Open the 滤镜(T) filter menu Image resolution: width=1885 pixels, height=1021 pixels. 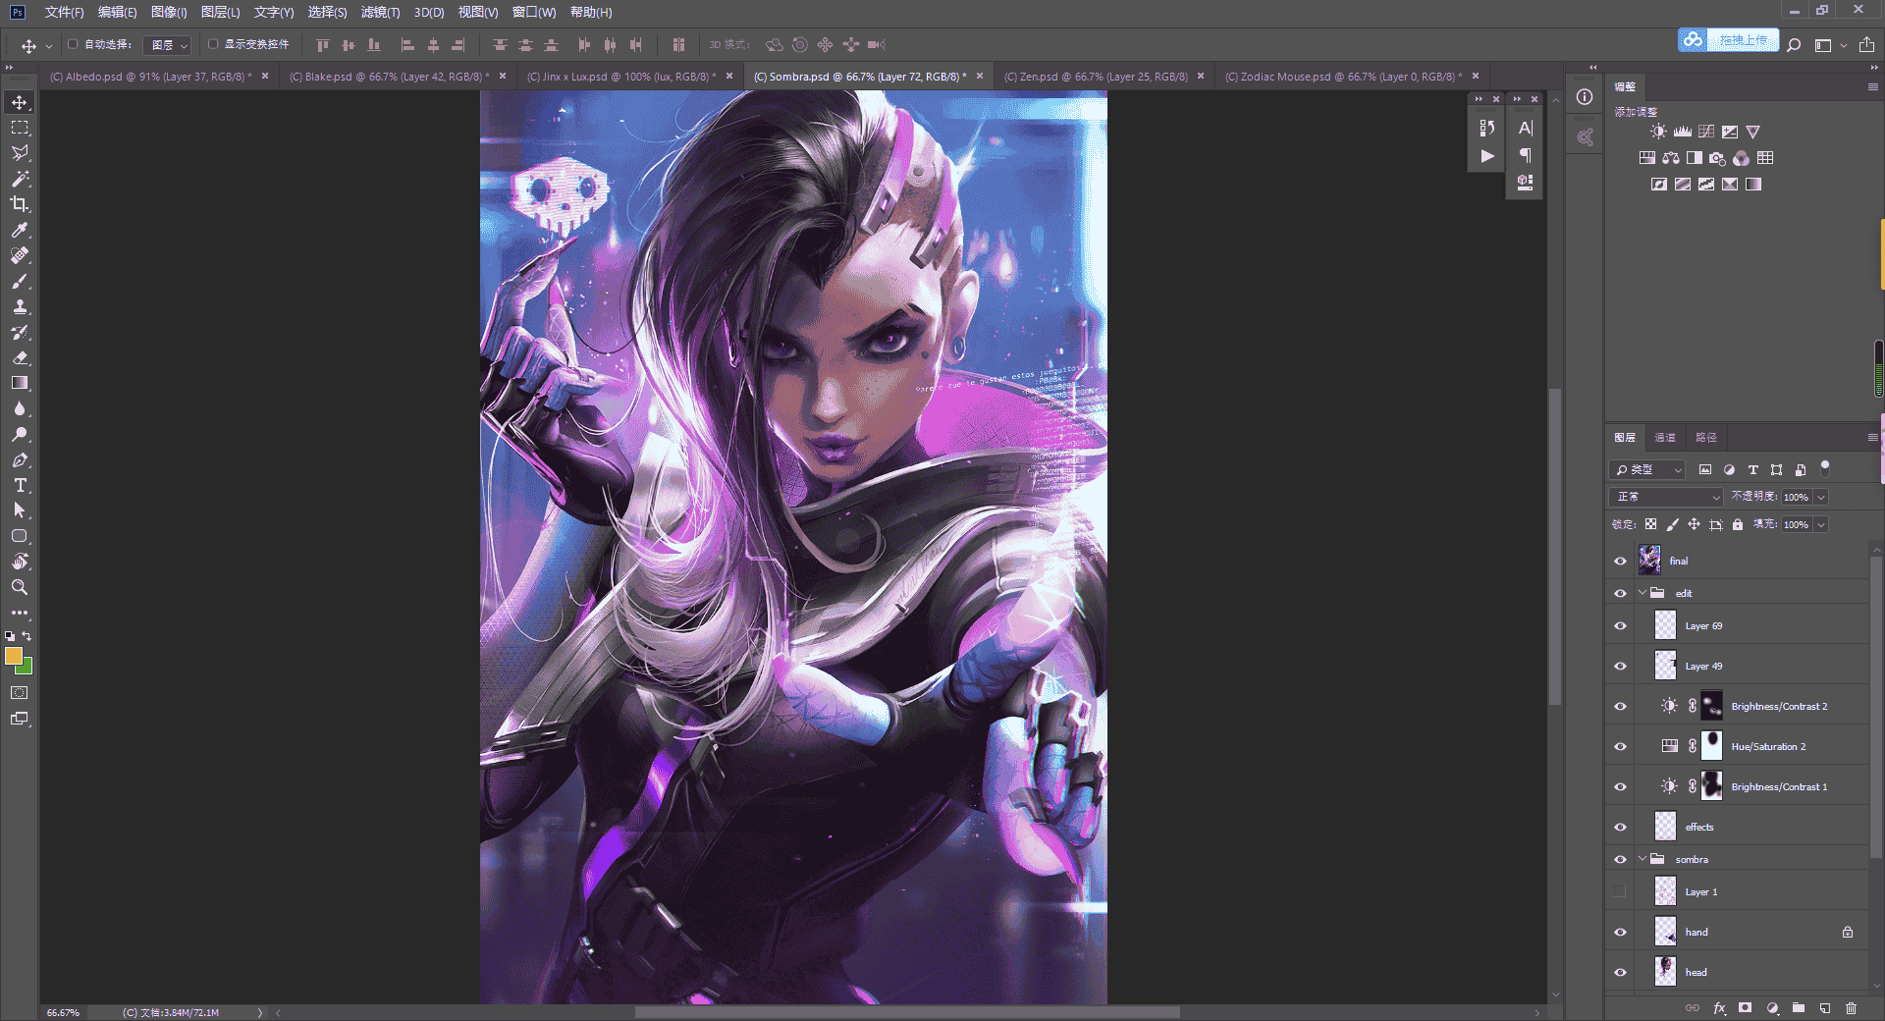click(x=380, y=12)
